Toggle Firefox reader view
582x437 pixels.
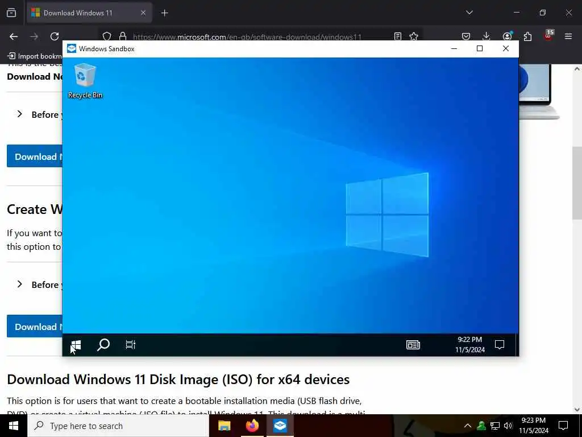397,36
